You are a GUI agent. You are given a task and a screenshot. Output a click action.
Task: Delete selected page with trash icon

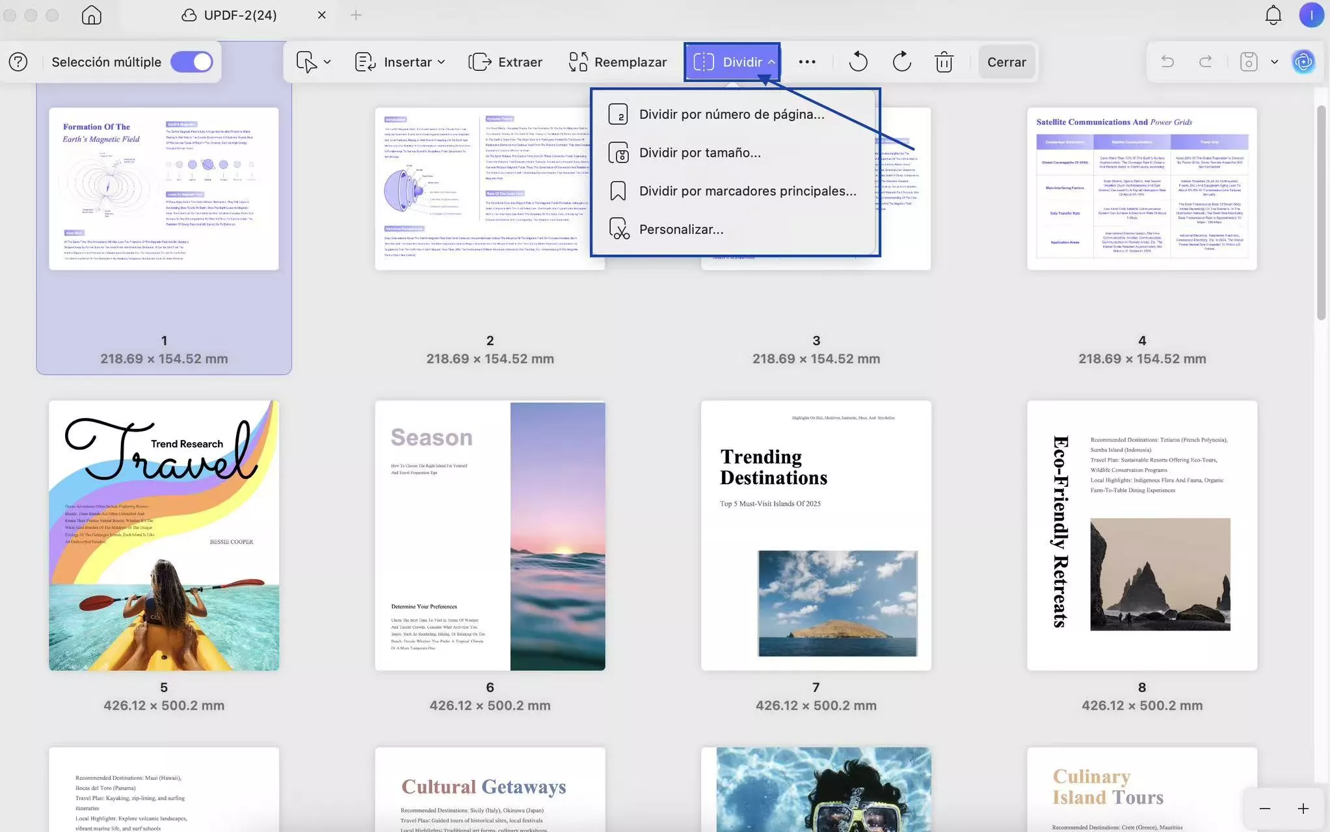tap(944, 62)
